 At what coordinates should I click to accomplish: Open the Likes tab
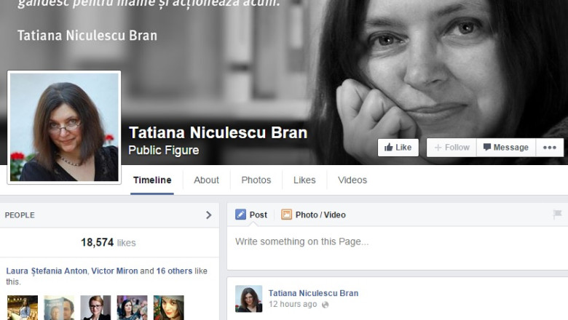point(304,180)
